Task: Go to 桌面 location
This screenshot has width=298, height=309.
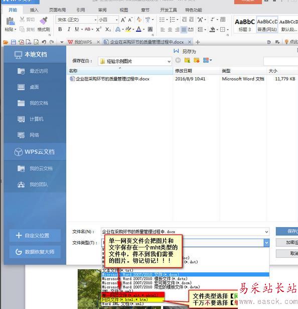Action: tap(35, 87)
